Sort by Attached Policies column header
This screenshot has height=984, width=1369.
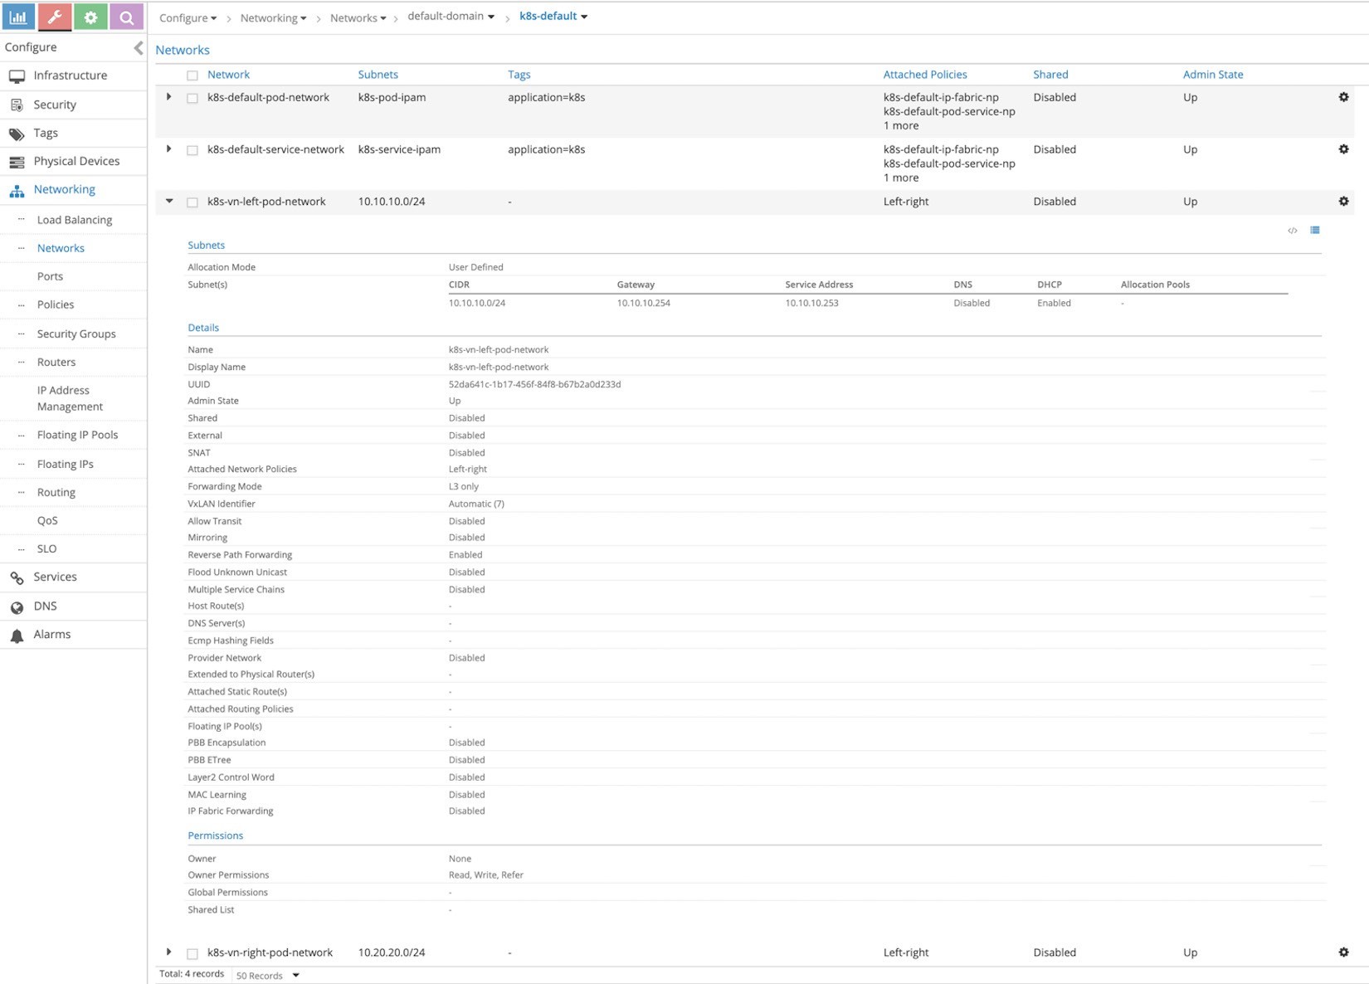pyautogui.click(x=925, y=75)
